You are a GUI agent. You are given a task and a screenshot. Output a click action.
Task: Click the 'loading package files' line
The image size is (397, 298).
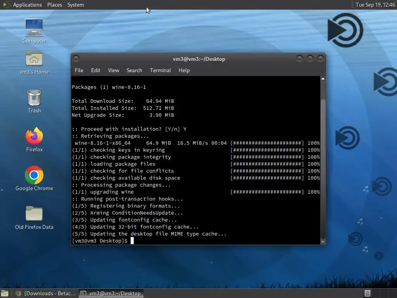(196, 164)
